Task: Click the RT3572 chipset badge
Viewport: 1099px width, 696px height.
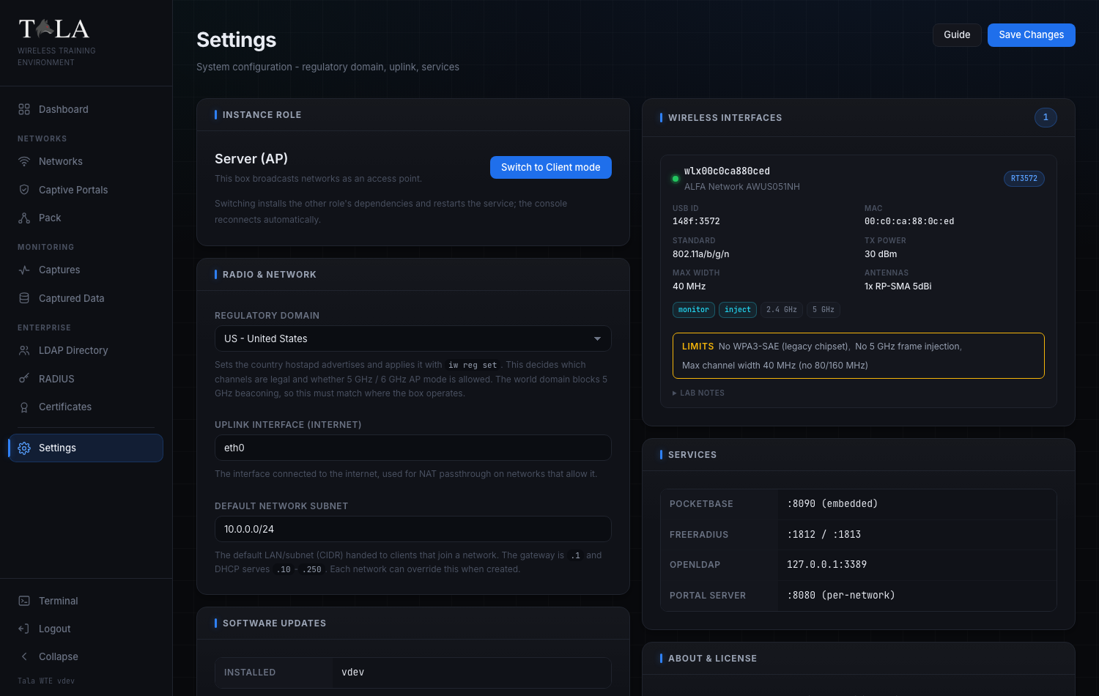Action: click(x=1024, y=178)
